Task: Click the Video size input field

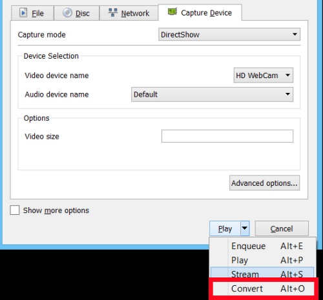Action: click(227, 136)
